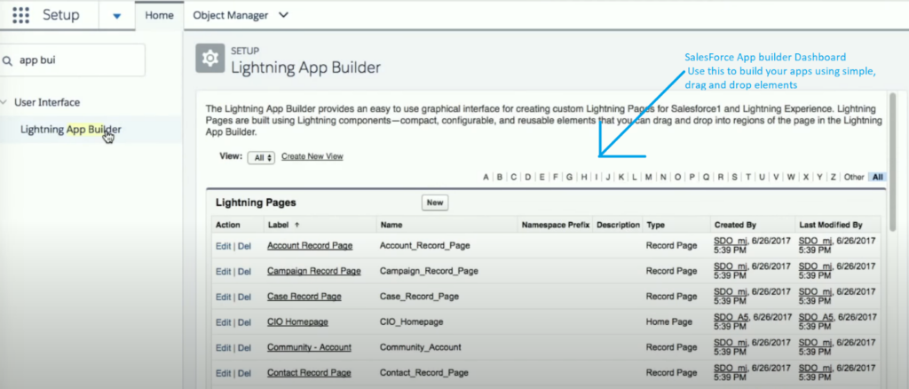Click the New button in Lightning Pages
The height and width of the screenshot is (389, 909).
tap(435, 202)
